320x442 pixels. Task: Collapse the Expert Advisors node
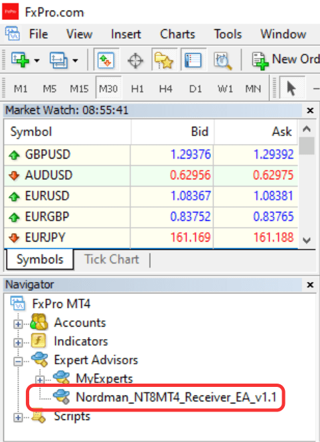[18, 362]
